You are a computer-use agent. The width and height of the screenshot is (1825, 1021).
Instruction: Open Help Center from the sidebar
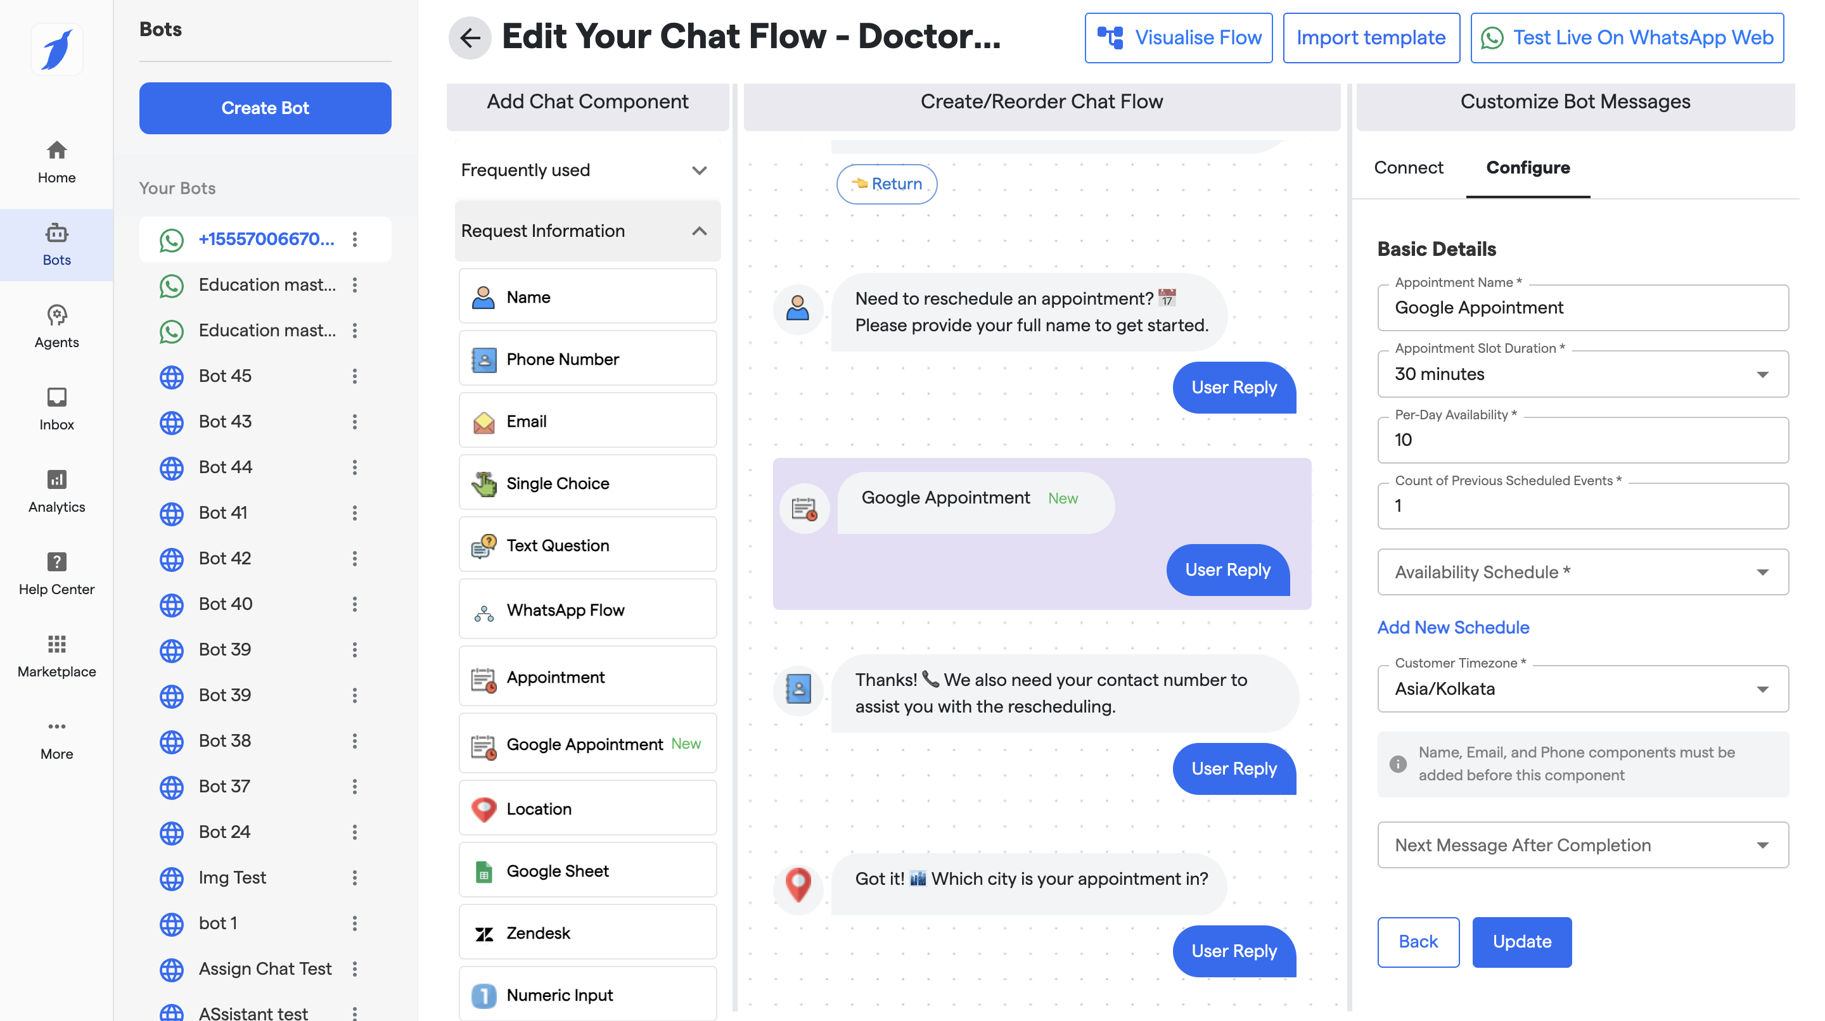pyautogui.click(x=56, y=573)
